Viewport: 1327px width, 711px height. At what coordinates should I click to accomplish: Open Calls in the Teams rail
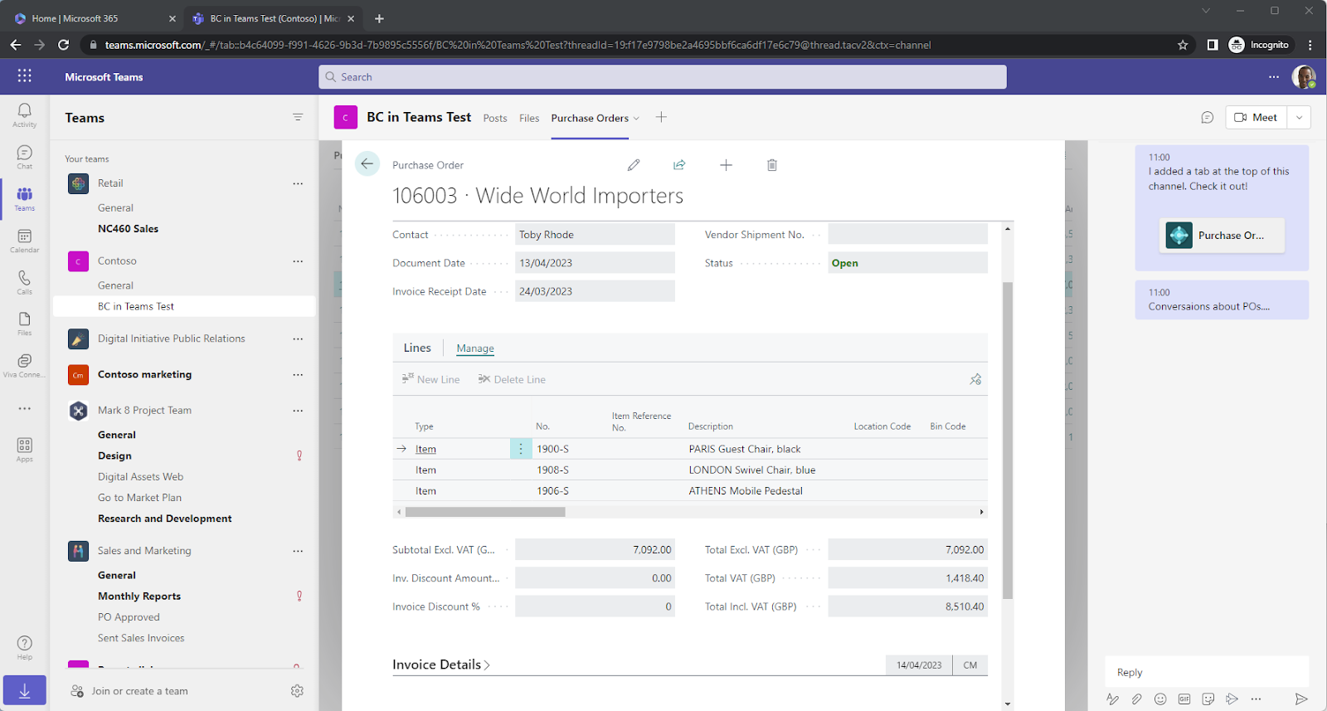(x=24, y=282)
